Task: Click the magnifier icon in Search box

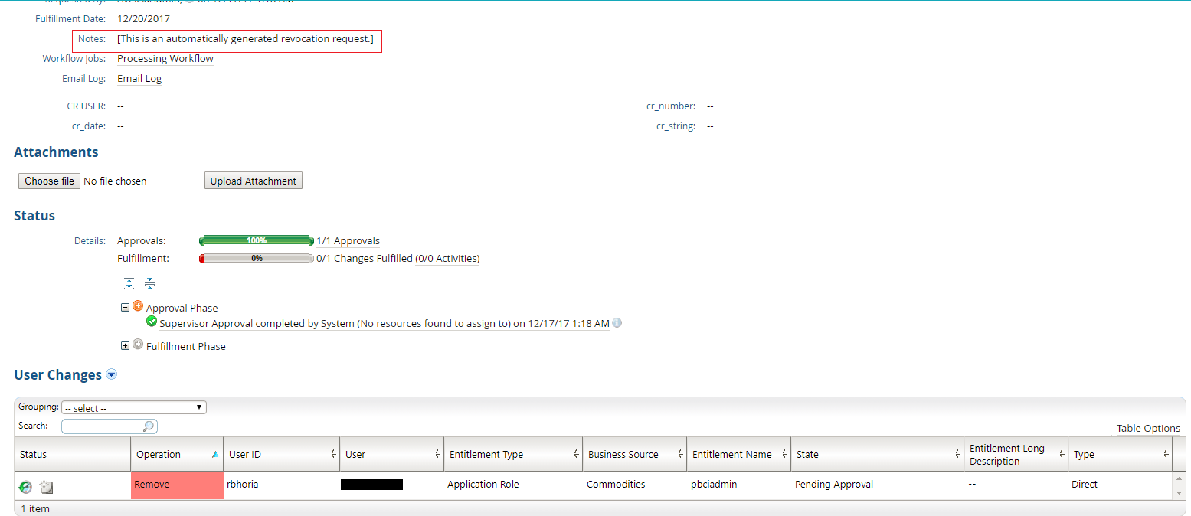Action: pos(149,426)
